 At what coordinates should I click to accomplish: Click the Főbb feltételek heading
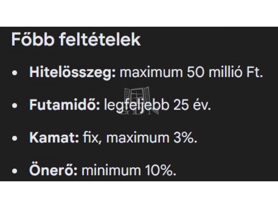[x=76, y=40]
